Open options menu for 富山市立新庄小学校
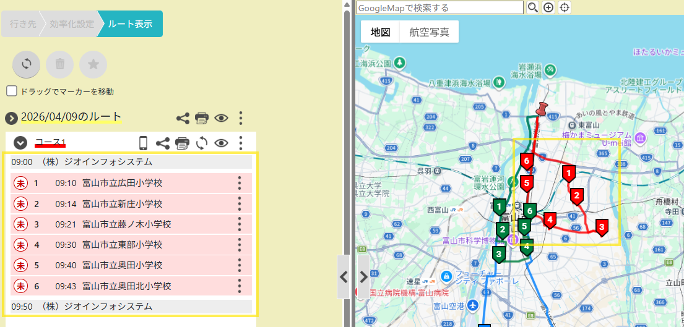684x327 pixels. pos(239,204)
